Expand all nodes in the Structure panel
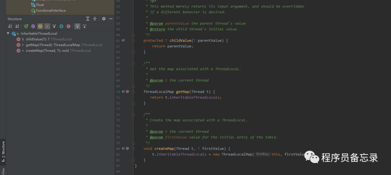The image size is (391, 175). tap(88, 19)
